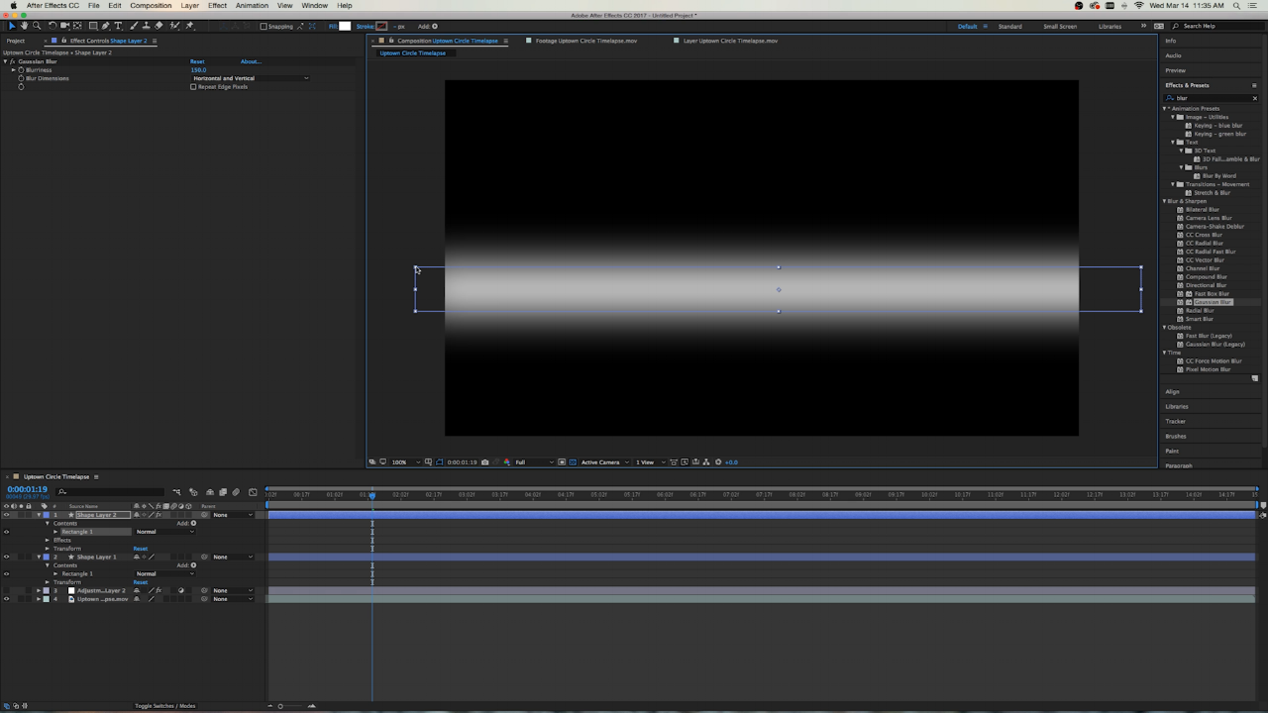1268x713 pixels.
Task: Select the Horizontal Type tool
Action: coord(118,26)
